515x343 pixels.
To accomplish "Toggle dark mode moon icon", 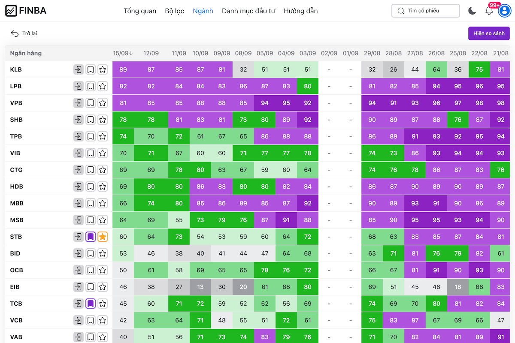I will point(472,11).
